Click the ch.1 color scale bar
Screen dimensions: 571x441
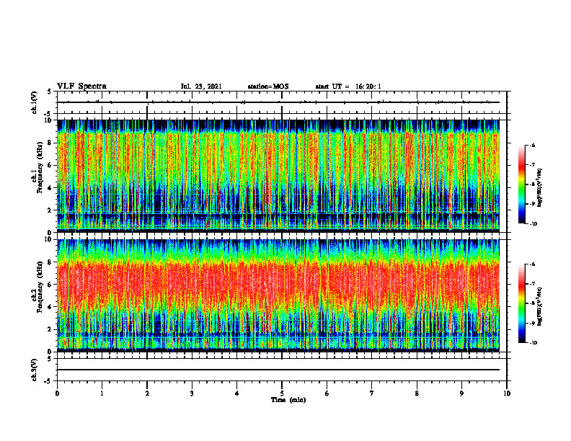(521, 184)
